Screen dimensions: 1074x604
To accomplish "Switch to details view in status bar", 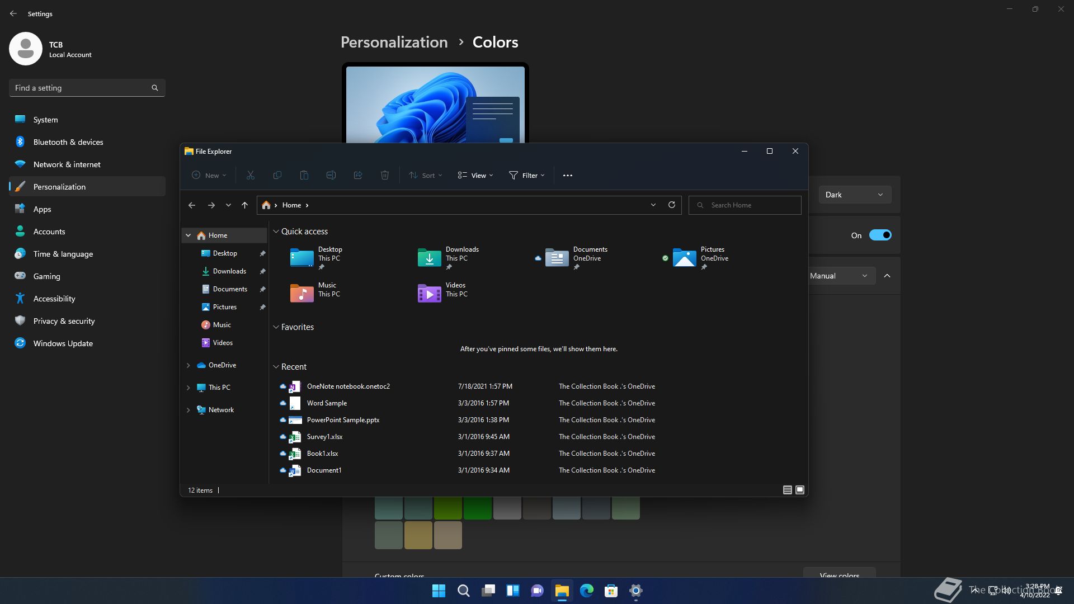I will [787, 490].
